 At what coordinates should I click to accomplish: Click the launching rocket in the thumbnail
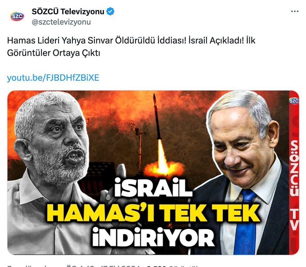157,117
